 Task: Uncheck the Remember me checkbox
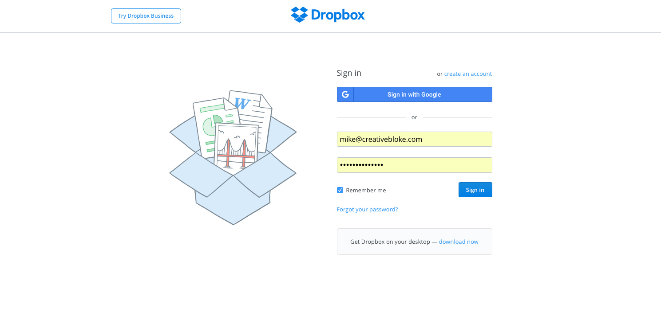coord(340,190)
